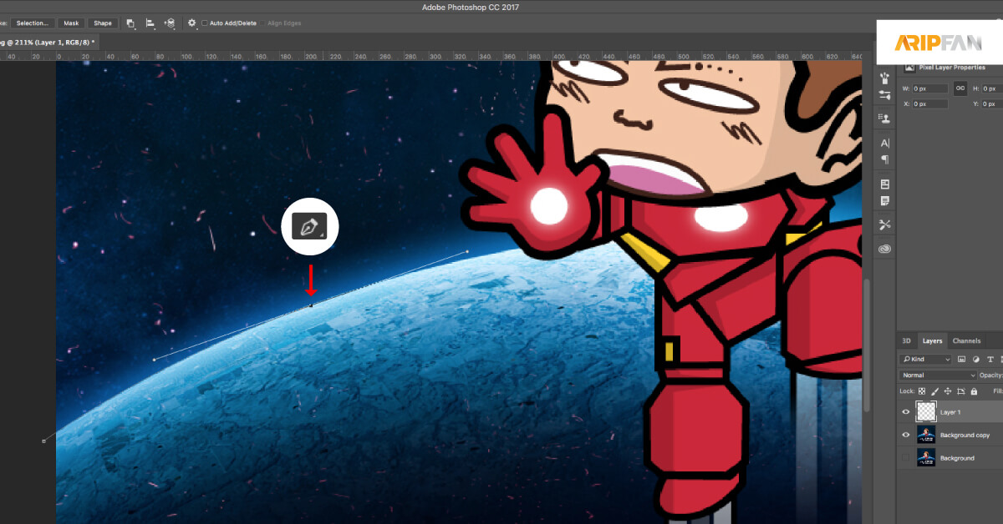This screenshot has width=1003, height=524.
Task: Click the Y position field in Properties
Action: pos(991,104)
